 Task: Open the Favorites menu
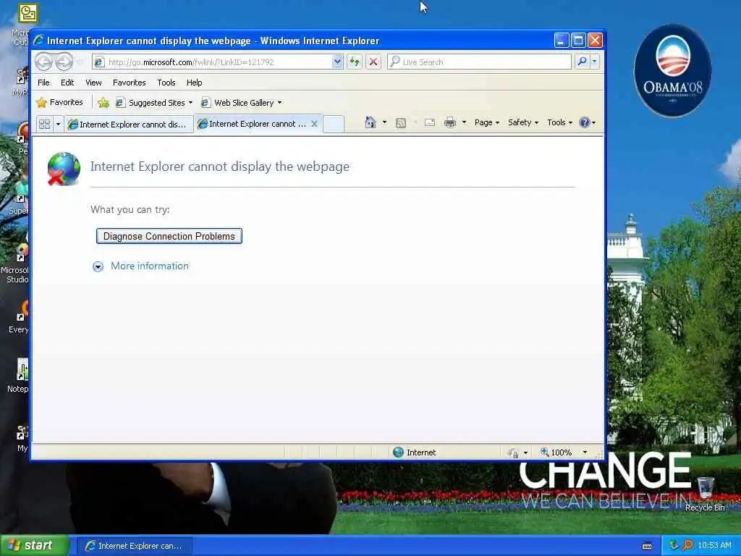(129, 83)
